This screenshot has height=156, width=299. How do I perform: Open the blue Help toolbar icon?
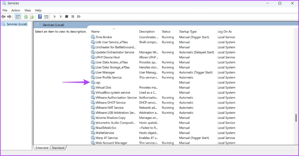[40, 16]
